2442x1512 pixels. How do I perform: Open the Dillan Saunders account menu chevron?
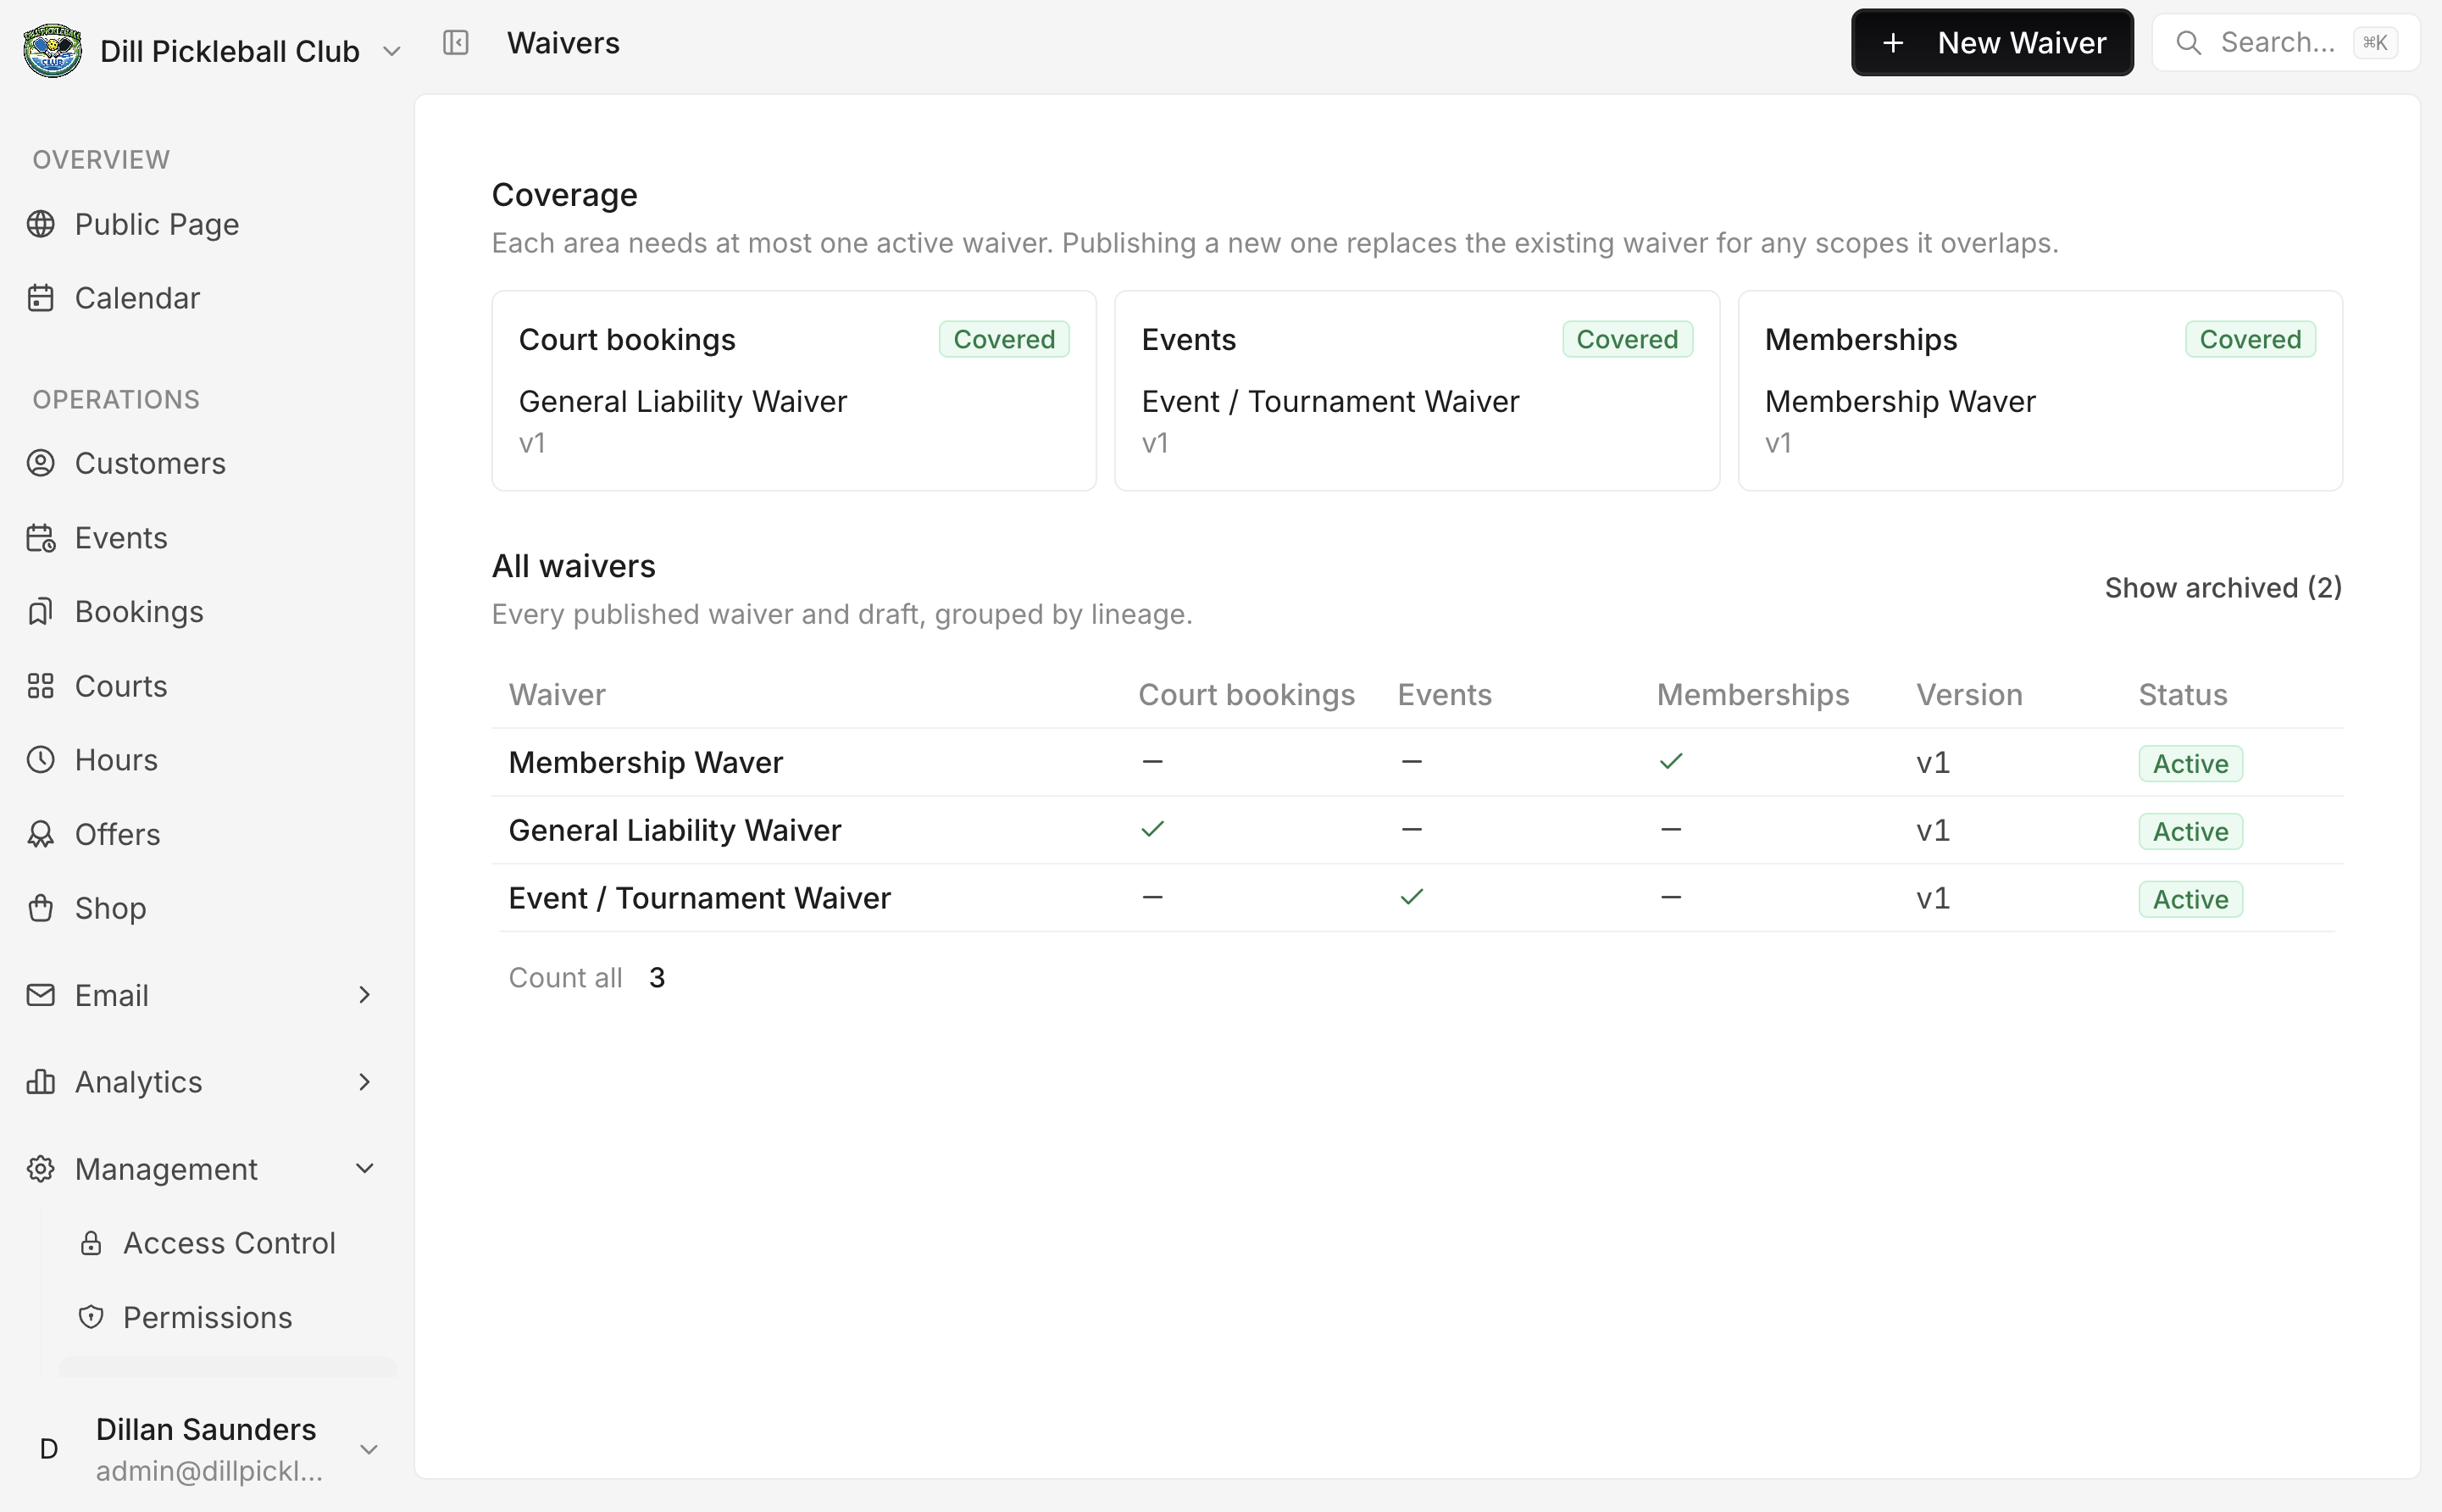click(369, 1449)
